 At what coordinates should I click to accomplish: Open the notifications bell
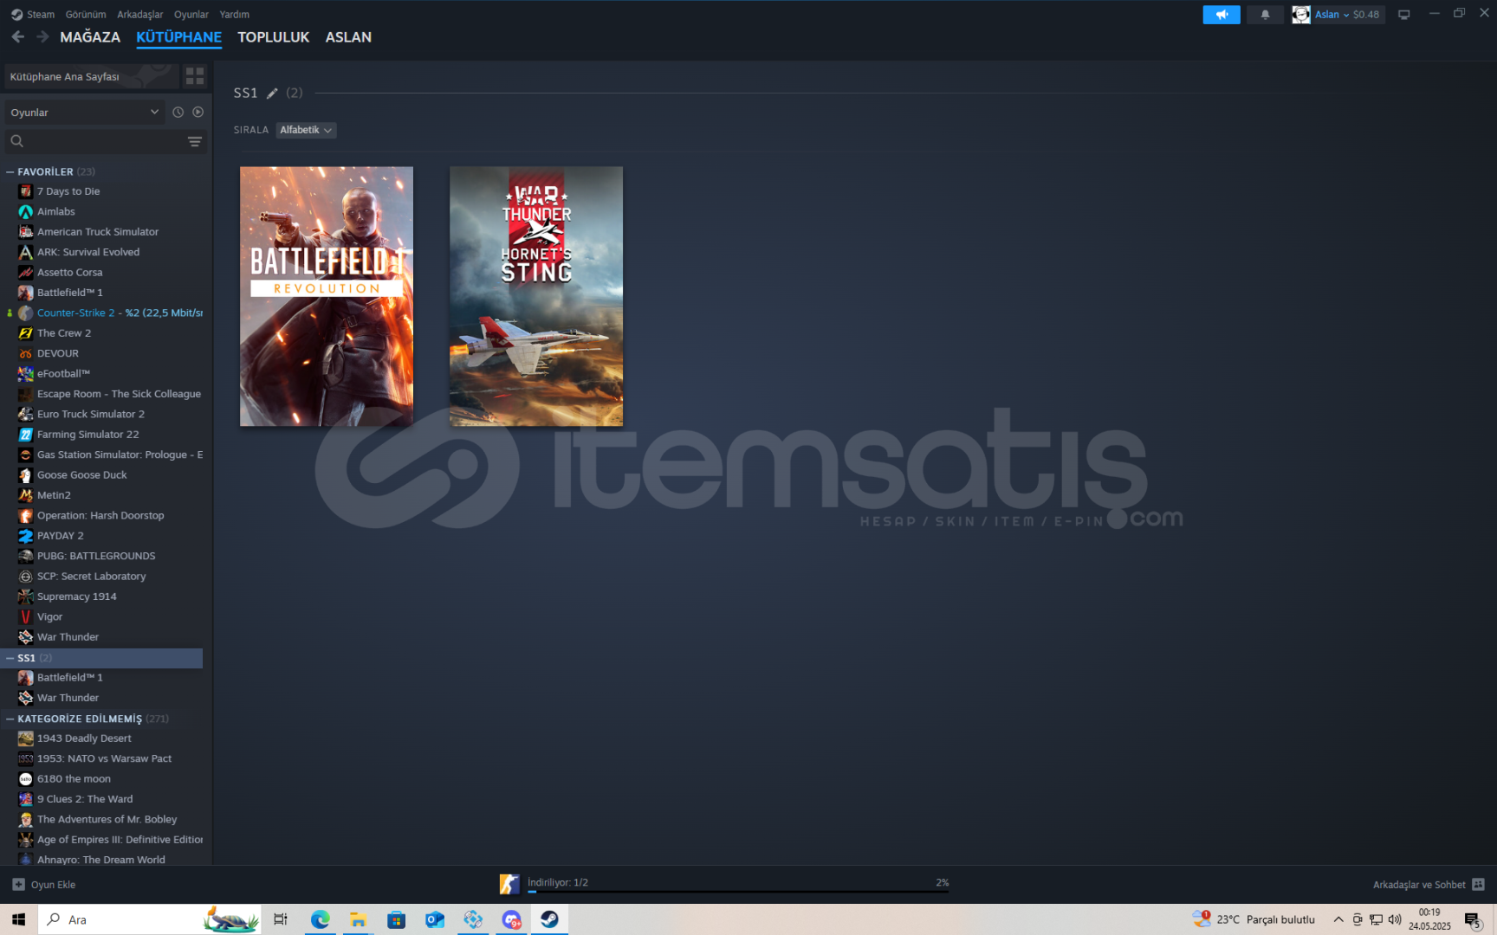point(1265,15)
